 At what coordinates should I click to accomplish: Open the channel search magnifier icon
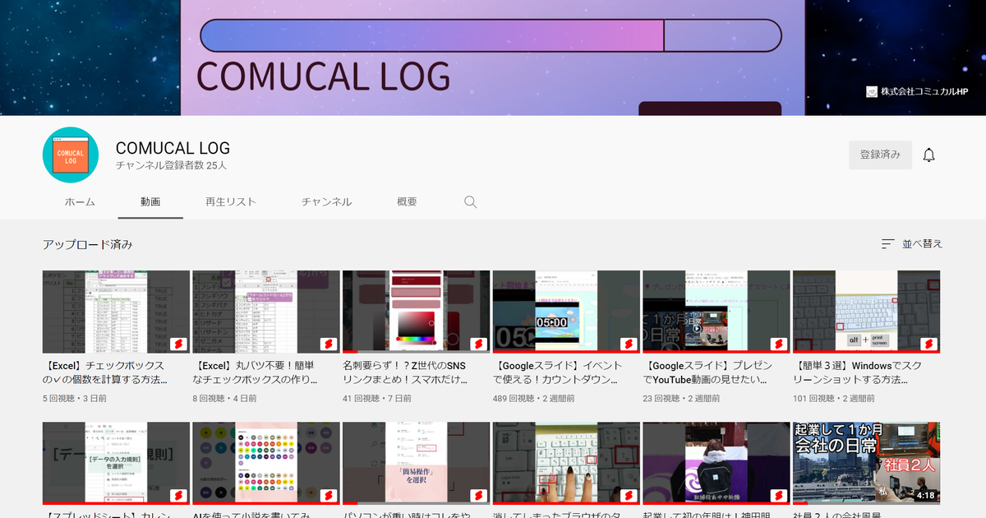click(471, 201)
